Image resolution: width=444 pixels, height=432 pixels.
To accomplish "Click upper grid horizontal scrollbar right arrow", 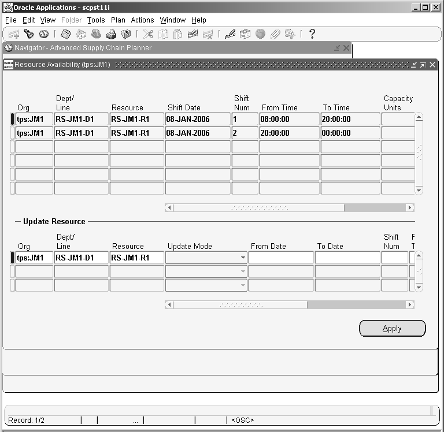I will tap(410, 208).
